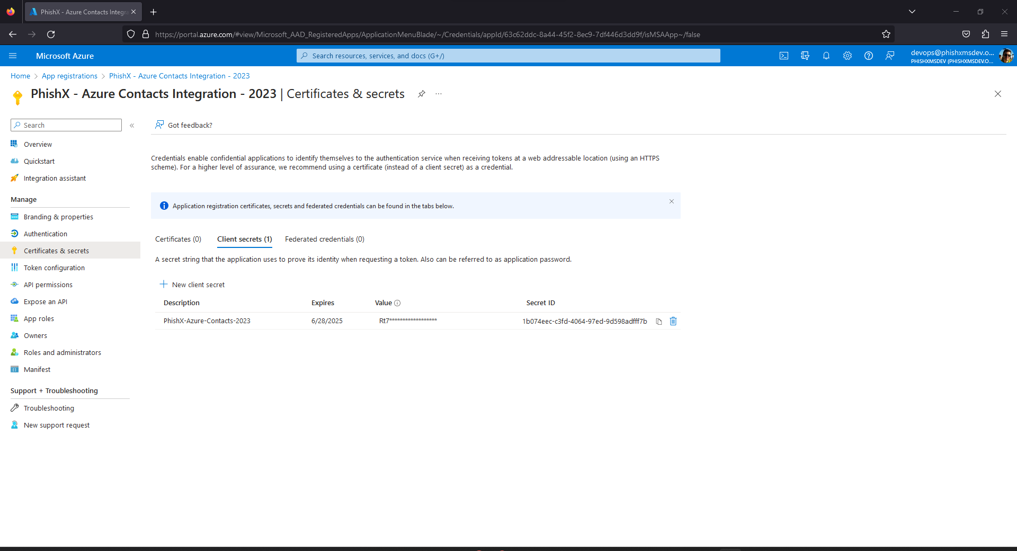The image size is (1017, 551).
Task: Collapse the left navigation menu
Action: tap(132, 126)
